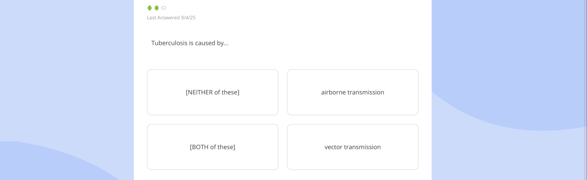Click the 'Last Answered 9/4/25' label
Viewport: 587px width, 180px height.
pyautogui.click(x=171, y=18)
